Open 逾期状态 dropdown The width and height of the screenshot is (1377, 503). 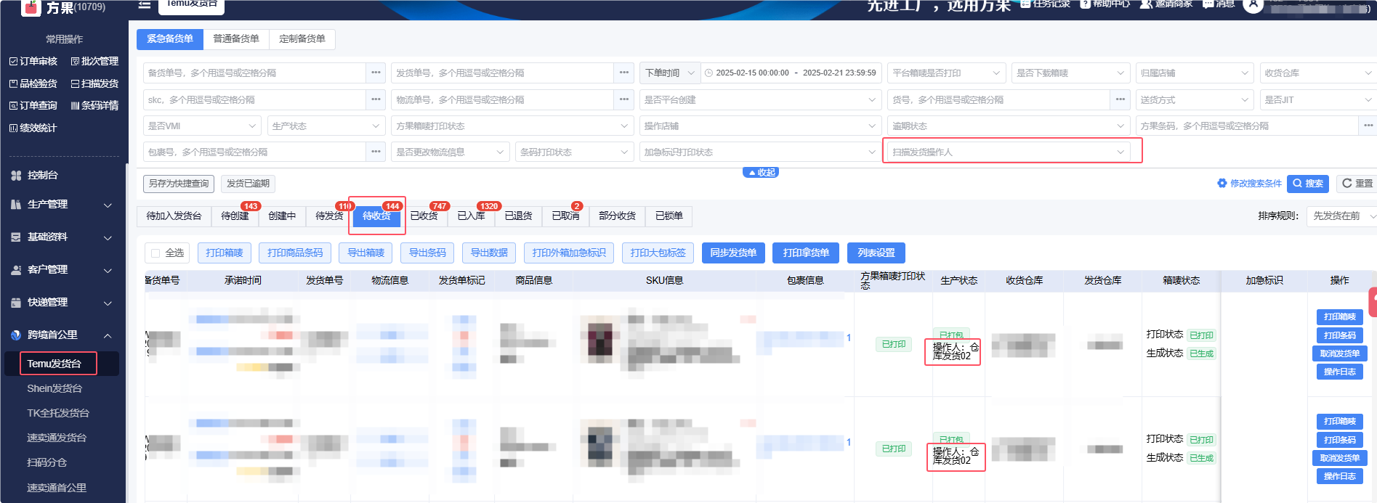(x=1009, y=126)
